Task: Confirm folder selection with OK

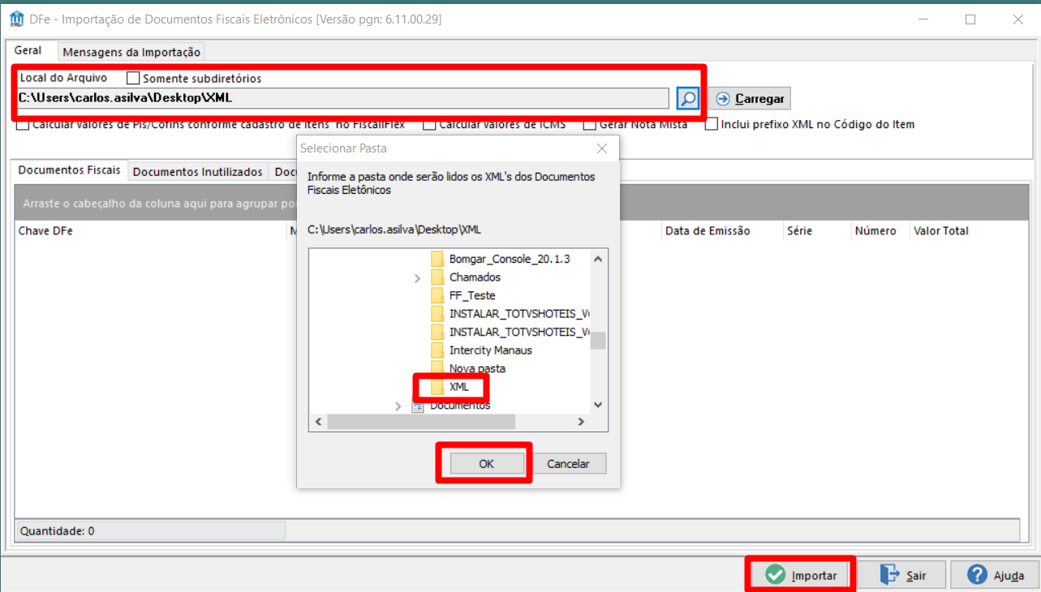Action: 485,464
